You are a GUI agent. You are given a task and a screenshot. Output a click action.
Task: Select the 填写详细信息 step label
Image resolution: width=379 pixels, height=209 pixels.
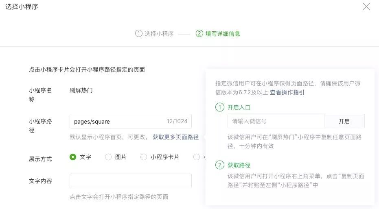(222, 34)
